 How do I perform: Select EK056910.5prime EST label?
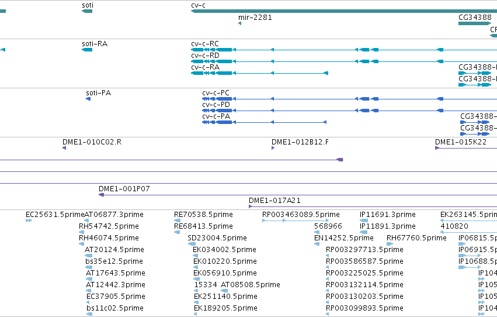click(x=225, y=273)
